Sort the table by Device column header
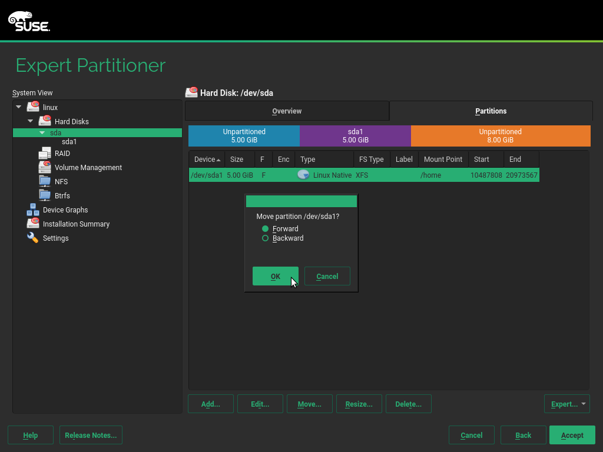The image size is (603, 452). point(206,159)
